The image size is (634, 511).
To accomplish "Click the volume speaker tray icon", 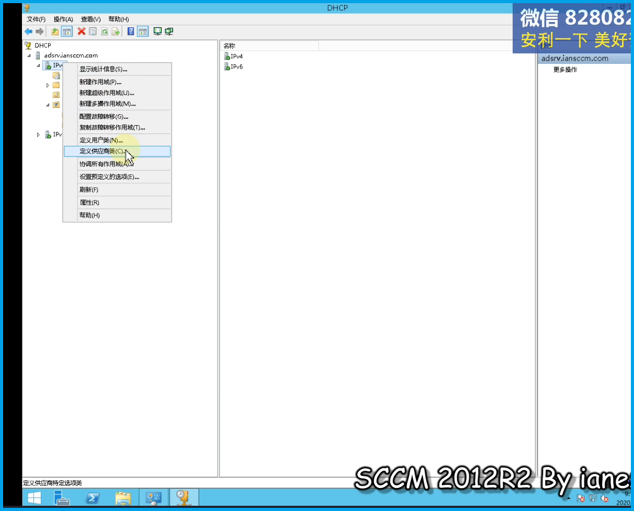I will click(605, 498).
